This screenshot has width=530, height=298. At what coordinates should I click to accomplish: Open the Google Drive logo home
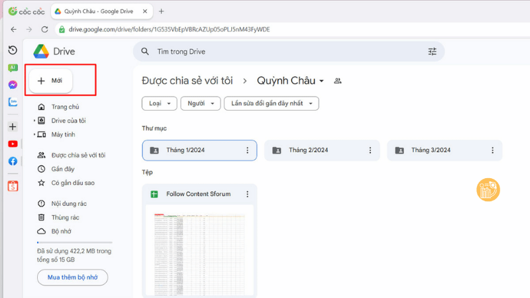tap(54, 52)
